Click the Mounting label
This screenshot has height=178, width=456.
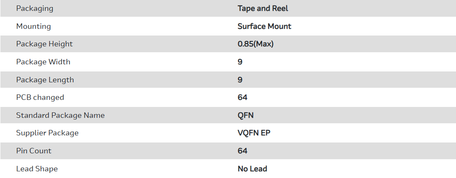34,26
